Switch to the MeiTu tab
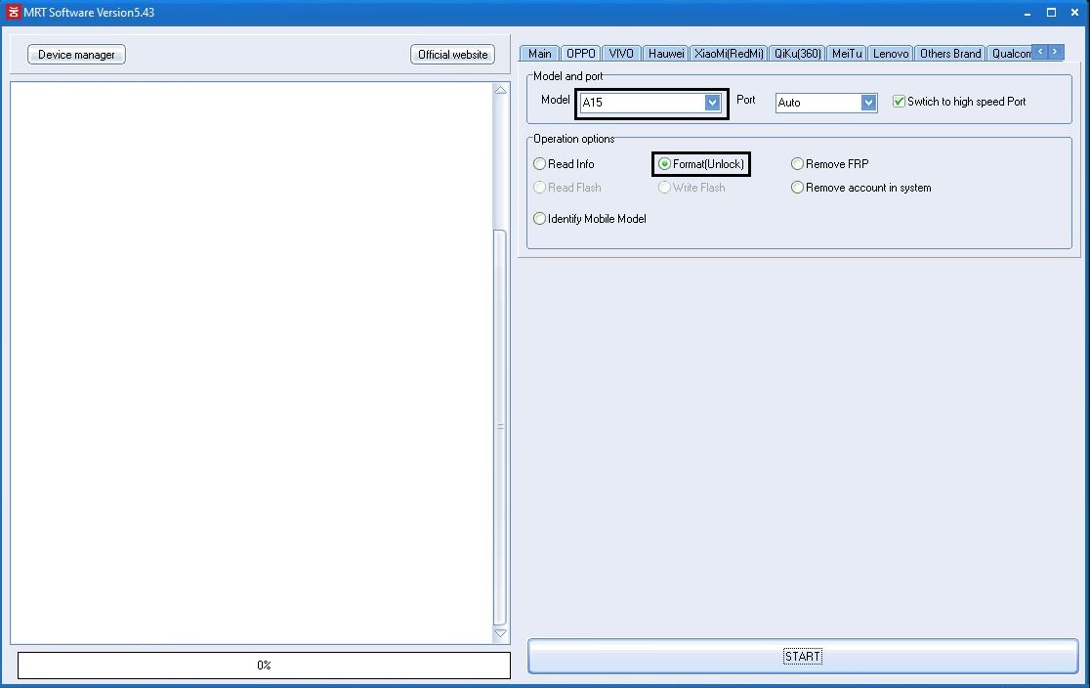This screenshot has height=688, width=1090. click(x=847, y=54)
